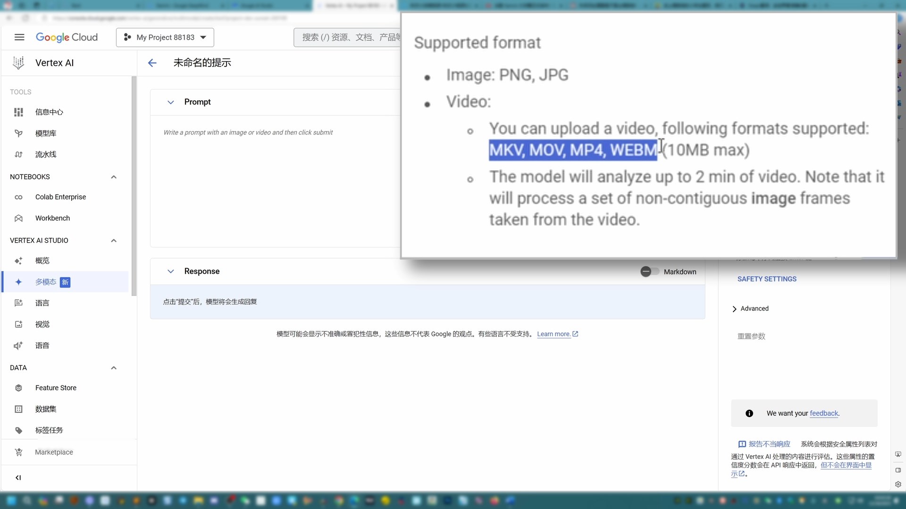Click 重置参数 reset parameters
Viewport: 906px width, 509px height.
click(x=751, y=336)
